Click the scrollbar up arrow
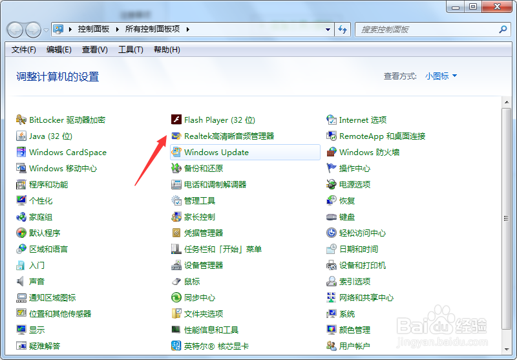Viewport: 517px width, 360px height. (x=506, y=103)
